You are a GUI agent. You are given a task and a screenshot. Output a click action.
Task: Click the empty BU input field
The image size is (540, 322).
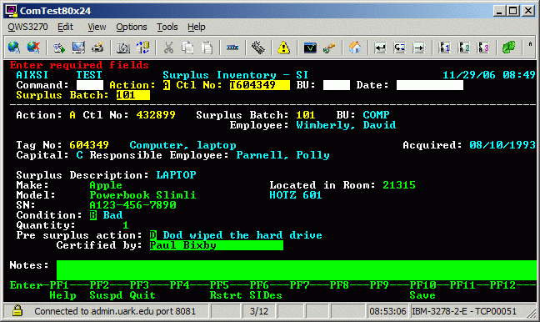pyautogui.click(x=337, y=85)
